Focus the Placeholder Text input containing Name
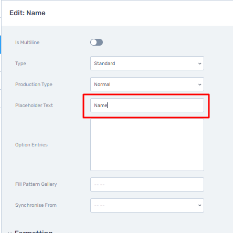The height and width of the screenshot is (233, 233). 147,105
